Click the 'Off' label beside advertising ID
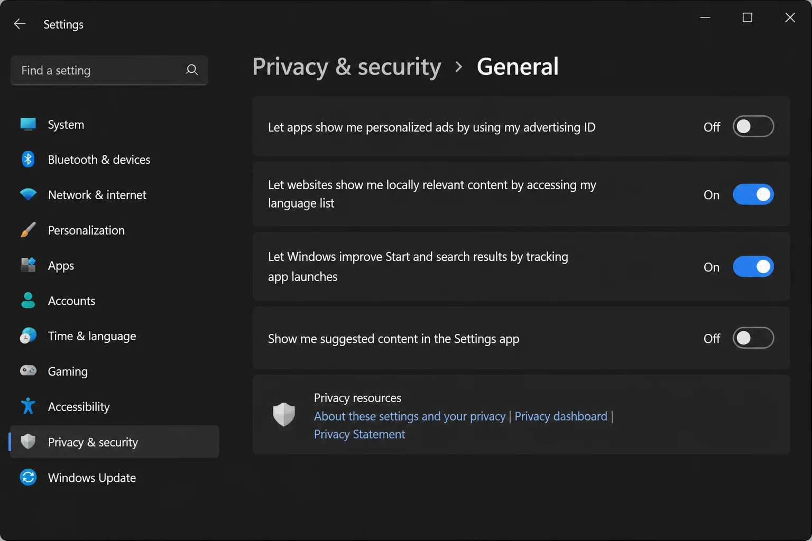 (x=712, y=127)
